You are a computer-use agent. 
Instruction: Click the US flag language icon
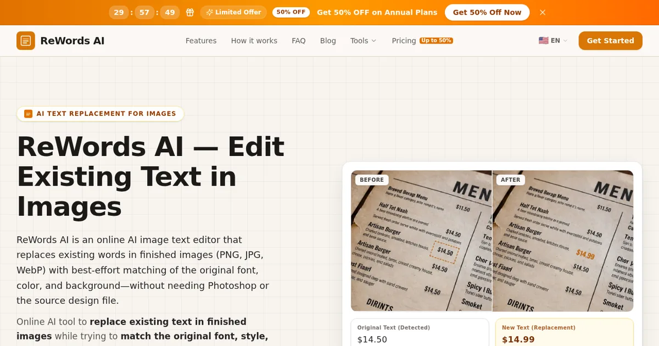pyautogui.click(x=544, y=41)
